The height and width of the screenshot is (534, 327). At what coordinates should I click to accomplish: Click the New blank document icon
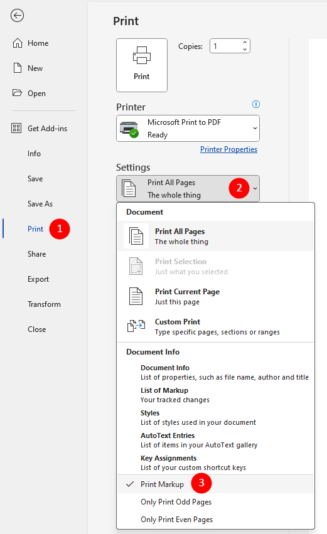(18, 68)
